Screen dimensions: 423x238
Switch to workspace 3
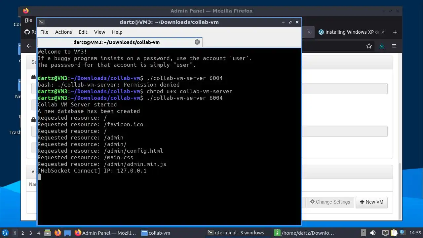30,233
